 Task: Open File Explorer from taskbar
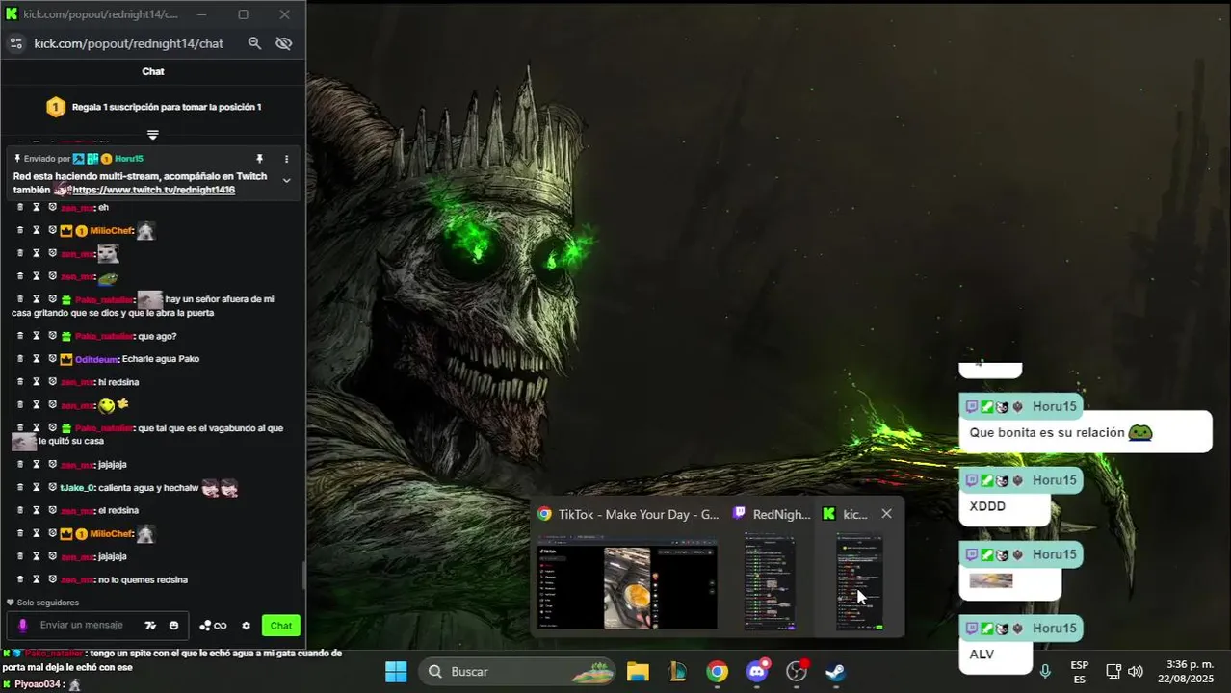(x=638, y=671)
